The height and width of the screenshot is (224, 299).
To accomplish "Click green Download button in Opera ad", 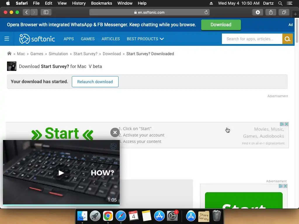I will (221, 25).
